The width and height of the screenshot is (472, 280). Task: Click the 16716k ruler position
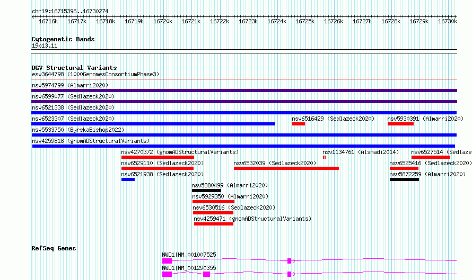(x=48, y=21)
